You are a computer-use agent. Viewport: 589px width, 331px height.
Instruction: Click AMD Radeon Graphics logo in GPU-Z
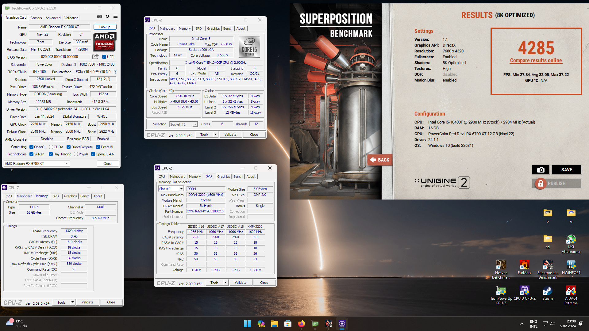(105, 42)
